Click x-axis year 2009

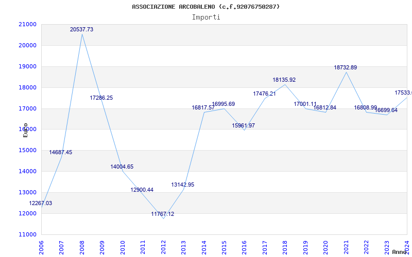[102, 247]
